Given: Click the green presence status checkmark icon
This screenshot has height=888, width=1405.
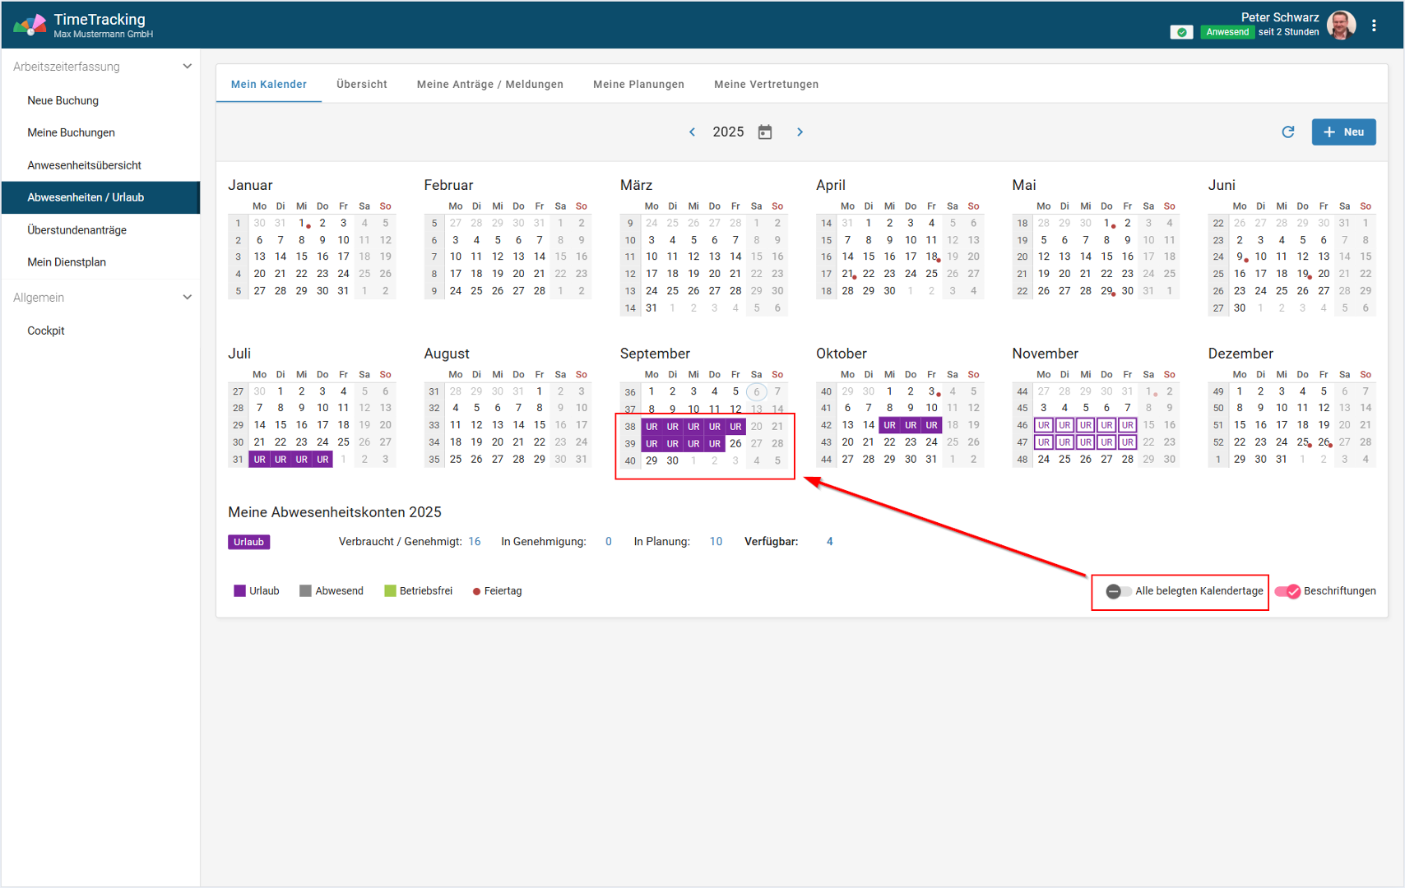Looking at the screenshot, I should [x=1181, y=32].
